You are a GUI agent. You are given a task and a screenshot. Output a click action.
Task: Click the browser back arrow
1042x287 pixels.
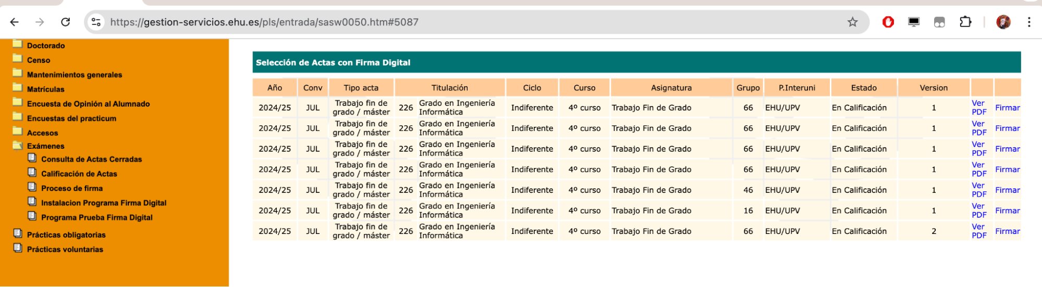[15, 22]
